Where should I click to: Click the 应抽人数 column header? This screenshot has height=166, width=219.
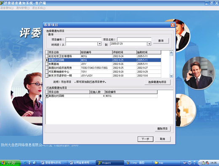point(97,92)
